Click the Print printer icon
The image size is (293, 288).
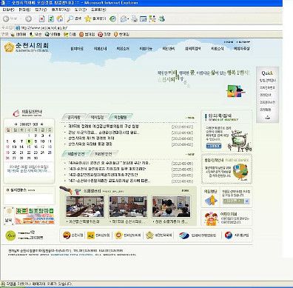point(134,19)
